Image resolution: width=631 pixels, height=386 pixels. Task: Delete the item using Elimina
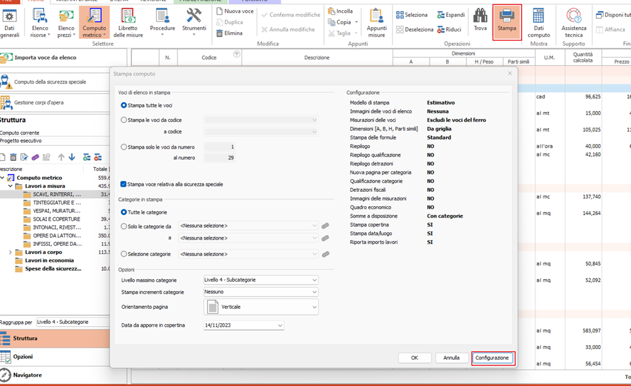coord(230,33)
